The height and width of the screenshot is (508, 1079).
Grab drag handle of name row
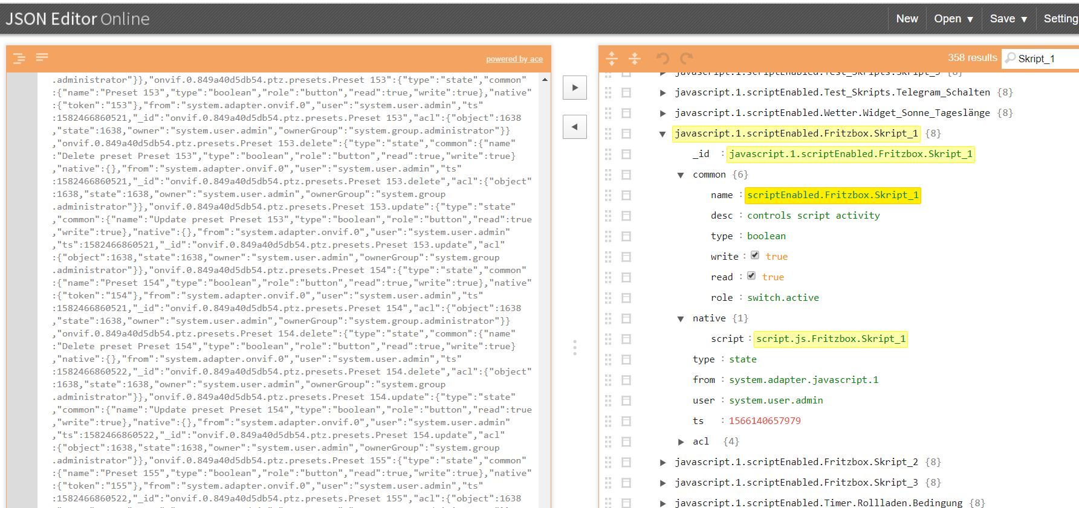(608, 195)
